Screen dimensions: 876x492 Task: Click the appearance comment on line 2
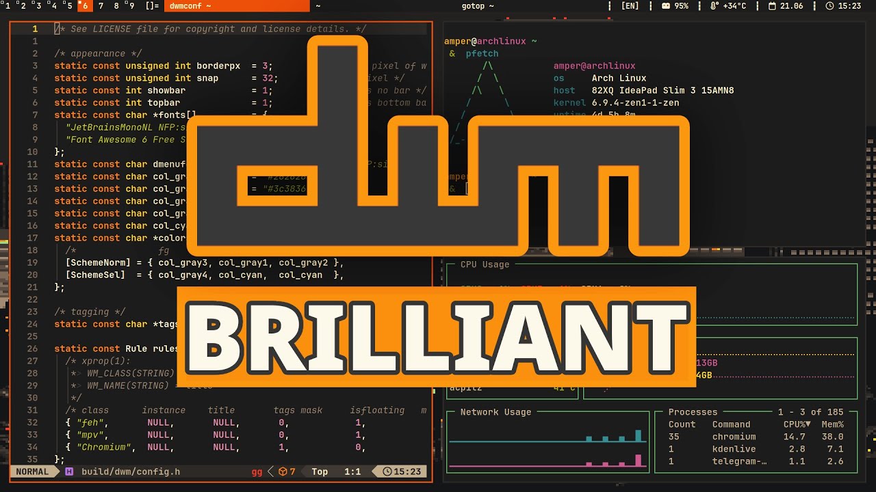(x=98, y=53)
